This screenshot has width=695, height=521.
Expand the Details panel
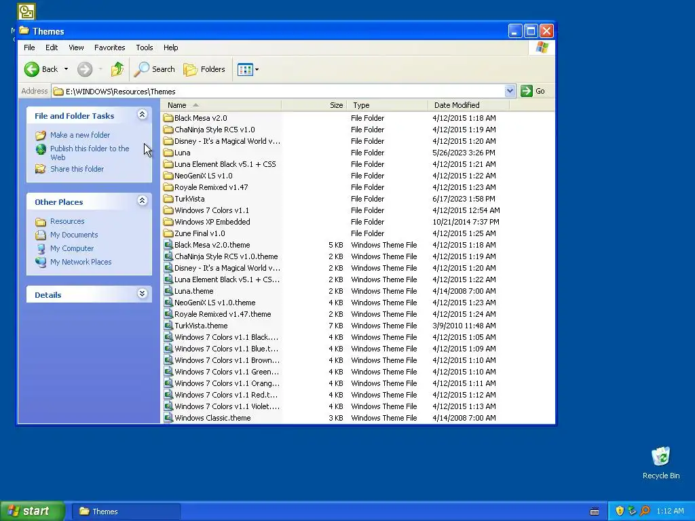tap(143, 294)
